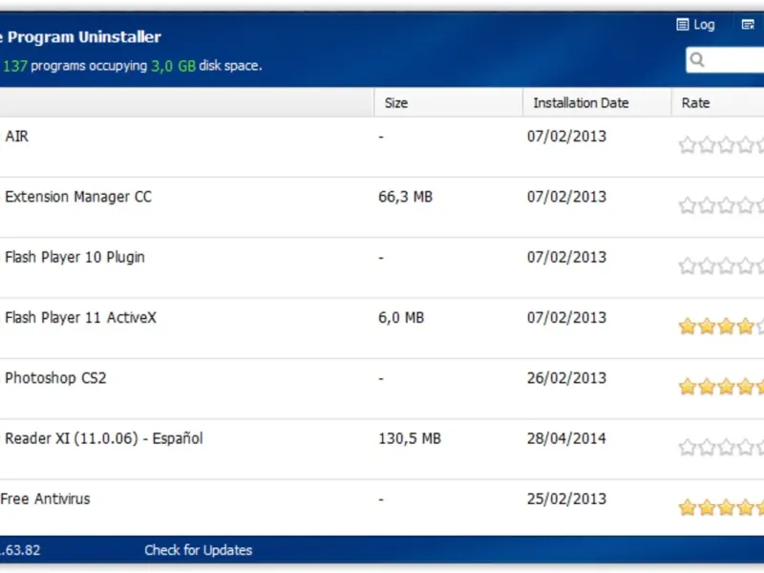The width and height of the screenshot is (764, 573).
Task: Click fourth star for Flash Player 11 ActiveX
Action: coord(746,326)
